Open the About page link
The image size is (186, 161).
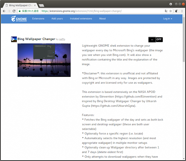(x=102, y=19)
